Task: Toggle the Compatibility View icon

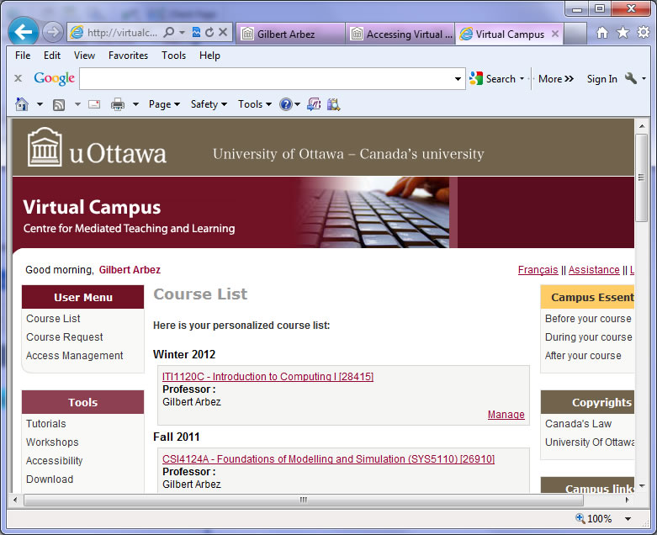Action: 196,32
